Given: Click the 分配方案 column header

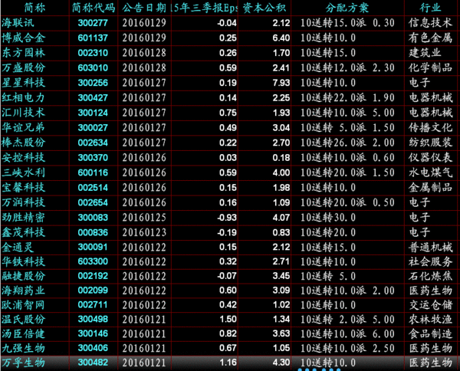Looking at the screenshot, I should click(x=347, y=8).
